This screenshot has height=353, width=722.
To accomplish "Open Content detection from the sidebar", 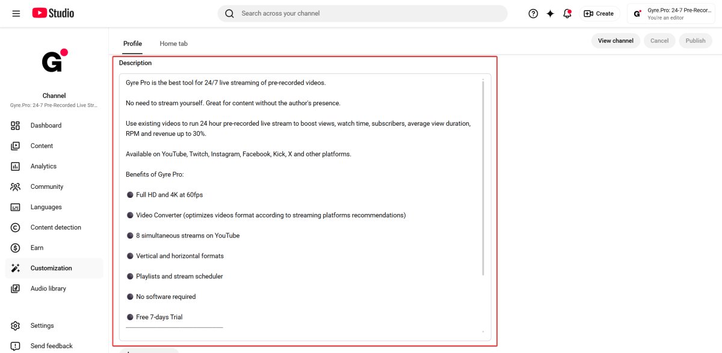I will [x=54, y=228].
